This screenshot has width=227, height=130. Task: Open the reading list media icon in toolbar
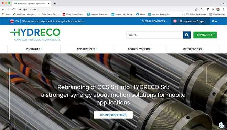point(208,9)
